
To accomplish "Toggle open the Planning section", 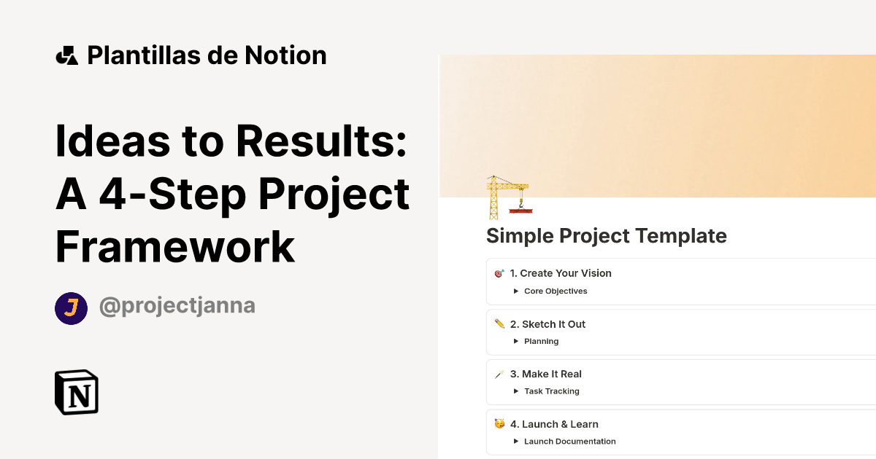I will point(541,341).
